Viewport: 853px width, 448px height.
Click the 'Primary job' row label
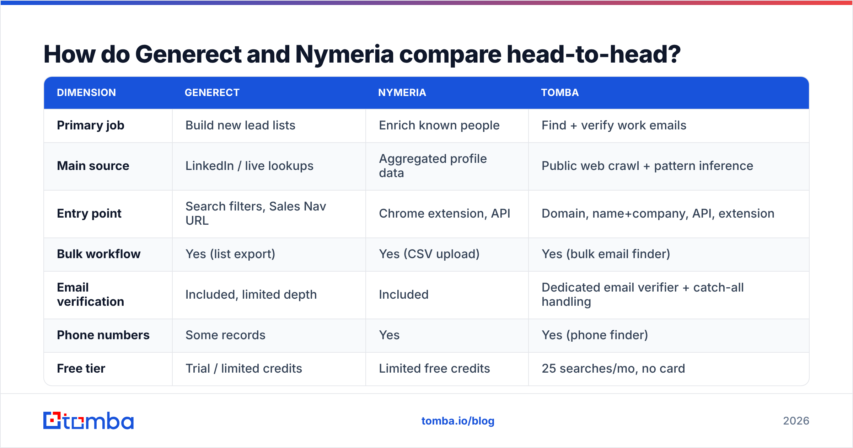[x=91, y=126]
